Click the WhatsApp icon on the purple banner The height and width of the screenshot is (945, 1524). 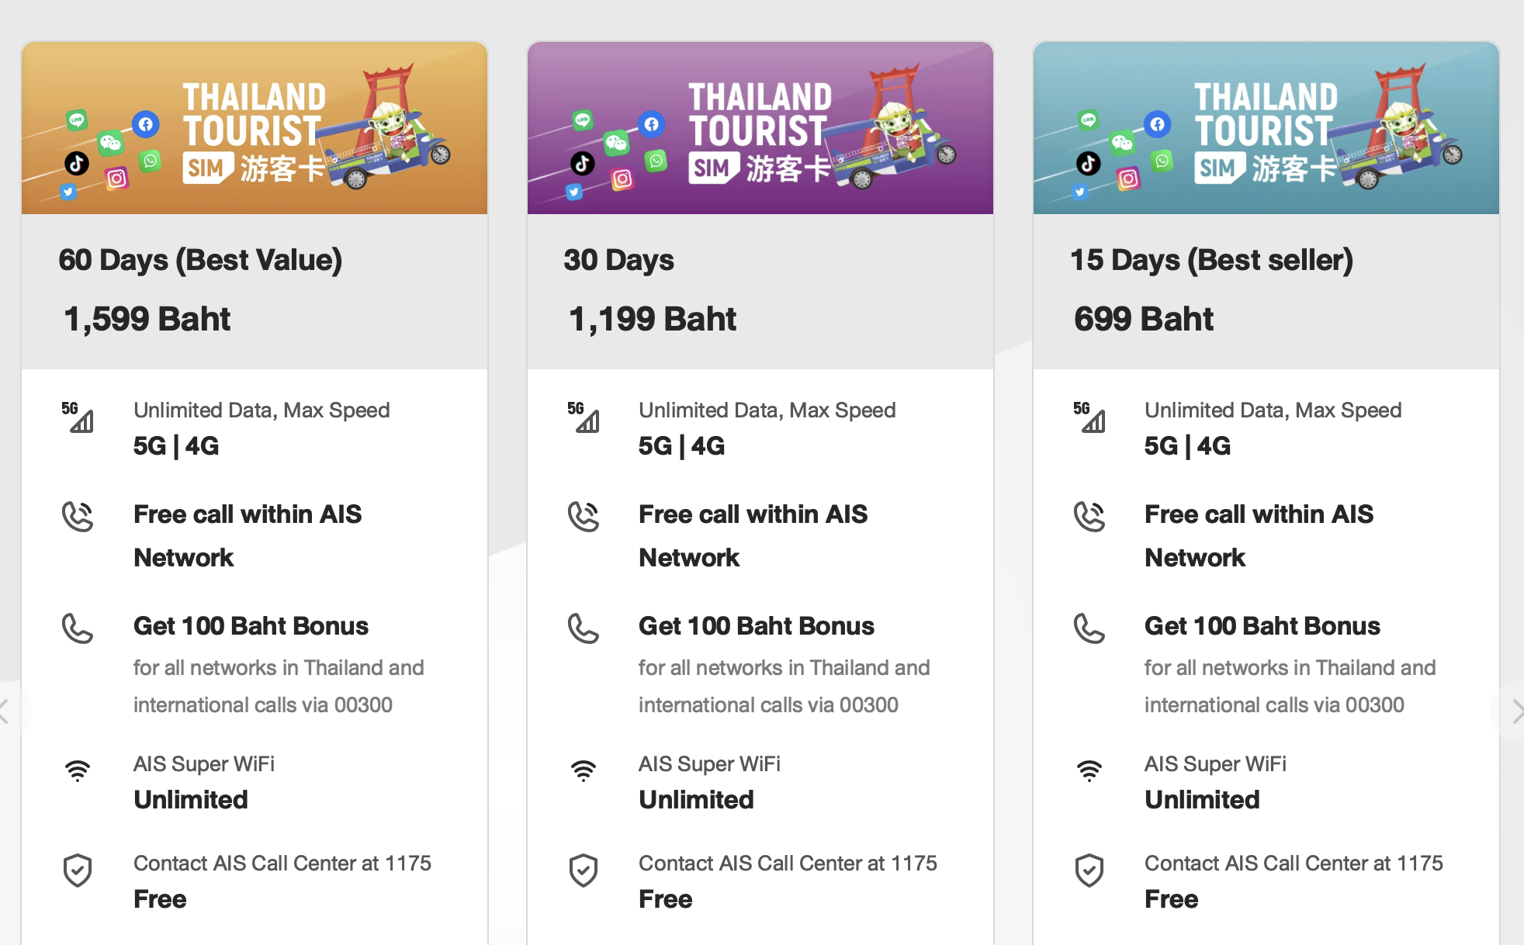[656, 159]
